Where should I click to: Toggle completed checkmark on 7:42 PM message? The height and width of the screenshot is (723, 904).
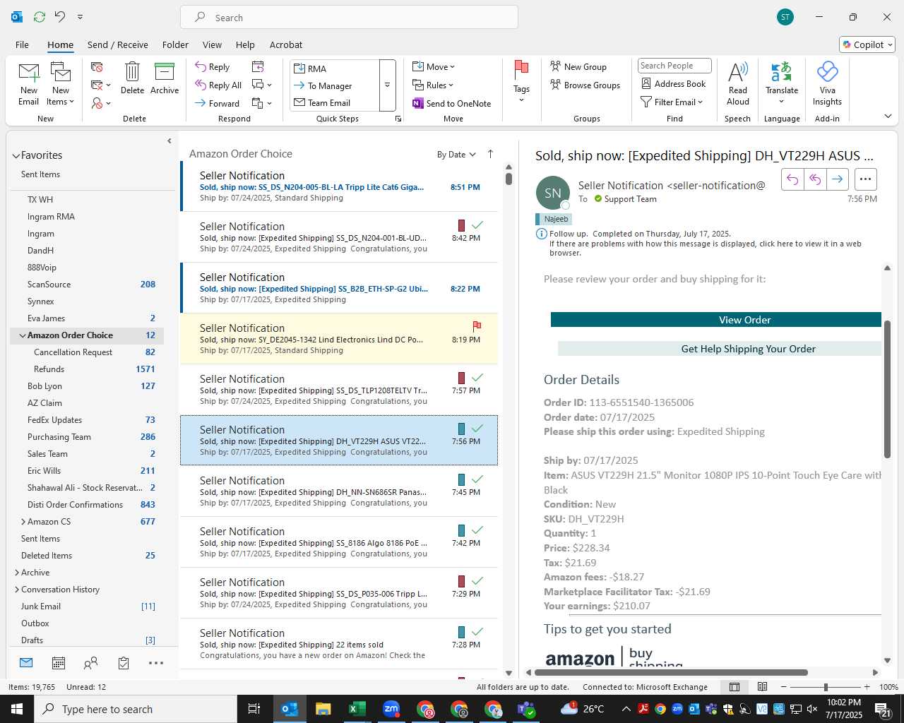pyautogui.click(x=477, y=530)
